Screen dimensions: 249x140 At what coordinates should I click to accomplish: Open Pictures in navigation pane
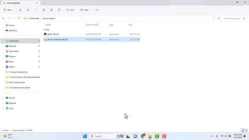pyautogui.click(x=12, y=56)
